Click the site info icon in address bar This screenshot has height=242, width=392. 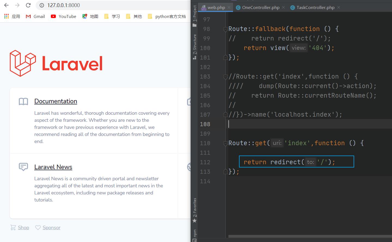(42, 5)
